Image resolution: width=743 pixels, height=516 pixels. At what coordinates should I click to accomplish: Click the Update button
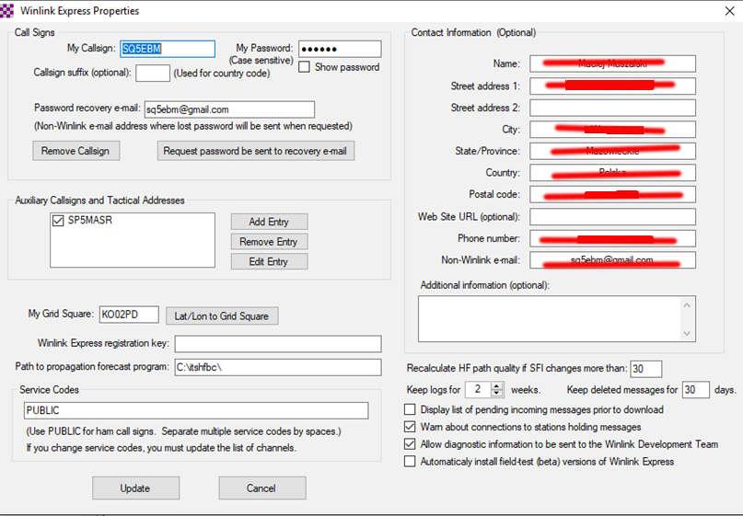click(135, 487)
